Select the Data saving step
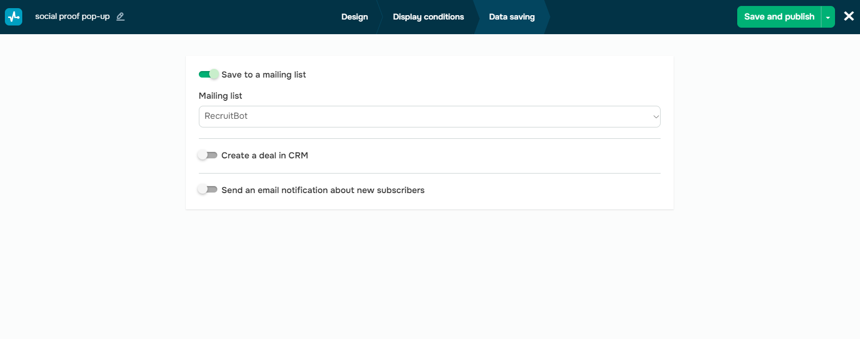This screenshot has height=339, width=860. (512, 17)
